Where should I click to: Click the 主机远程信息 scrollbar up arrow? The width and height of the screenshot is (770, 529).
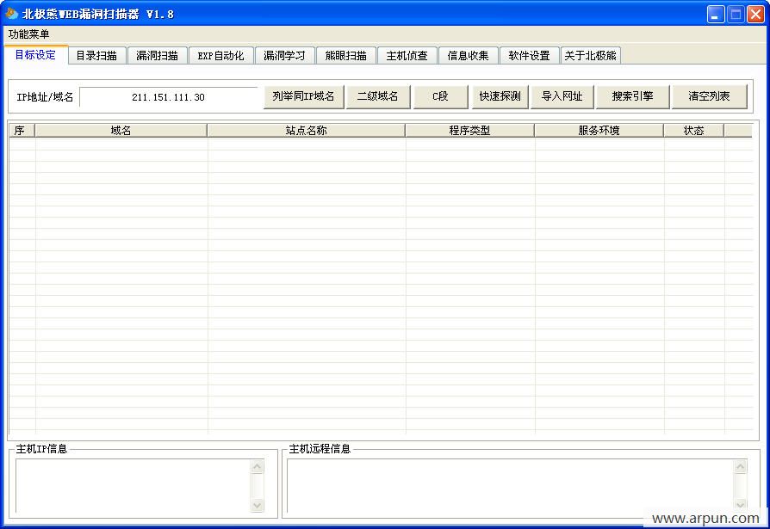pyautogui.click(x=741, y=467)
